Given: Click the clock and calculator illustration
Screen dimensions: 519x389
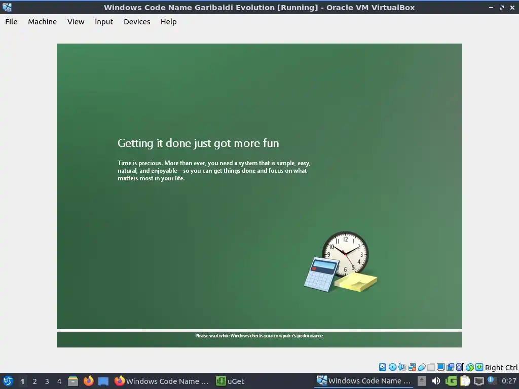Looking at the screenshot, I should tap(341, 262).
